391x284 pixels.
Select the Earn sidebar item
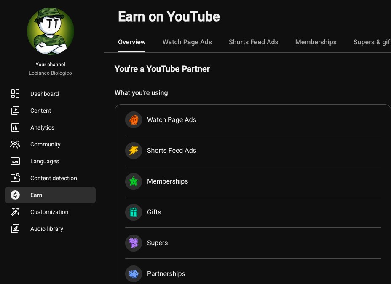(x=51, y=195)
